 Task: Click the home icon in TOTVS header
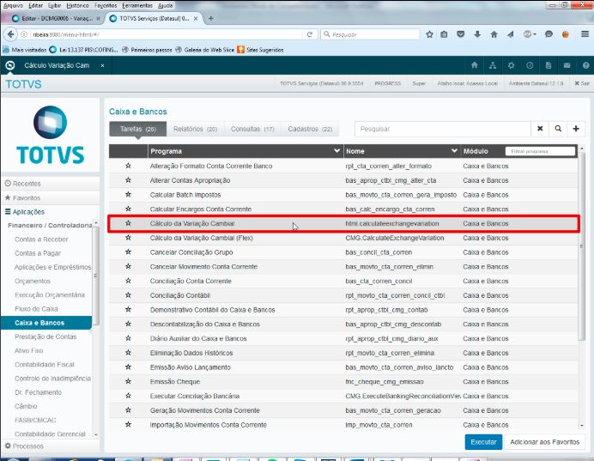click(475, 65)
